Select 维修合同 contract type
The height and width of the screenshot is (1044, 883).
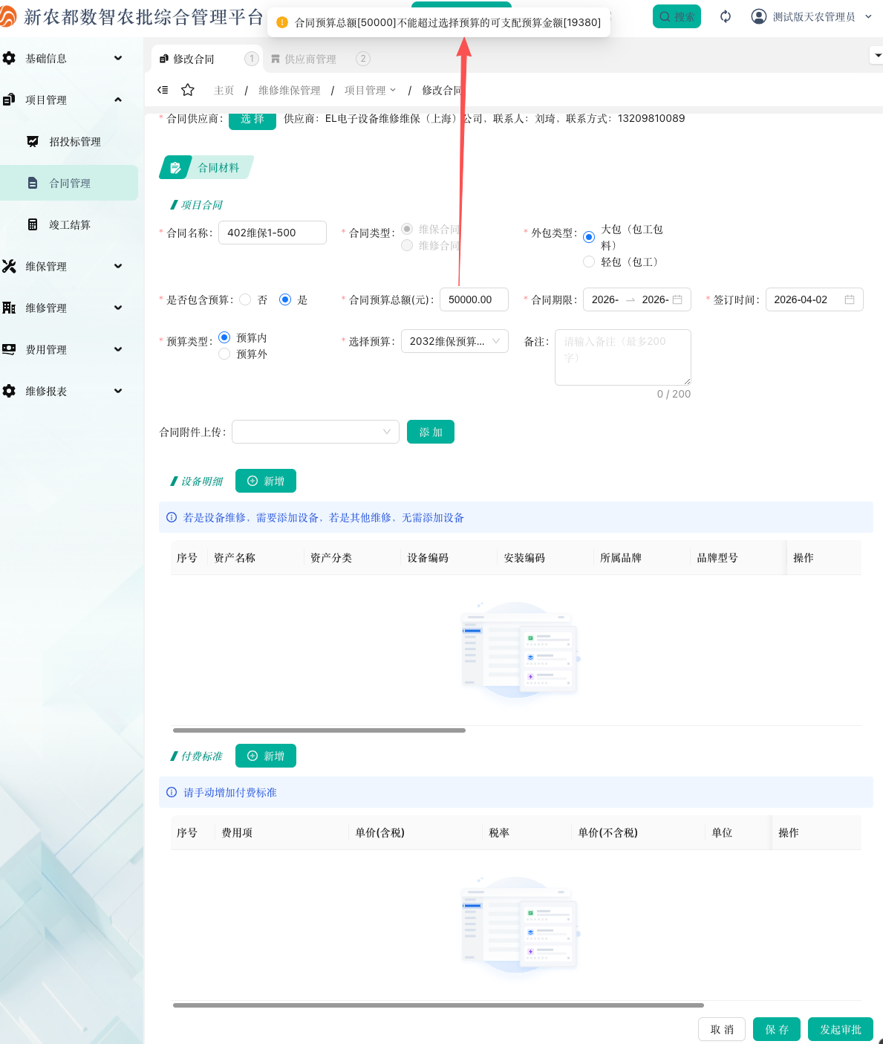click(407, 245)
